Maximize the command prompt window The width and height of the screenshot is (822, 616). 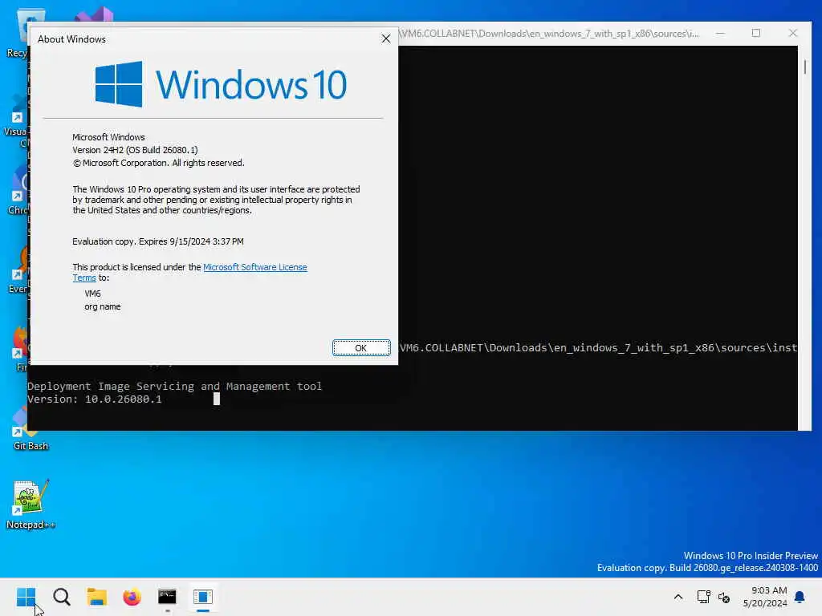(x=756, y=33)
